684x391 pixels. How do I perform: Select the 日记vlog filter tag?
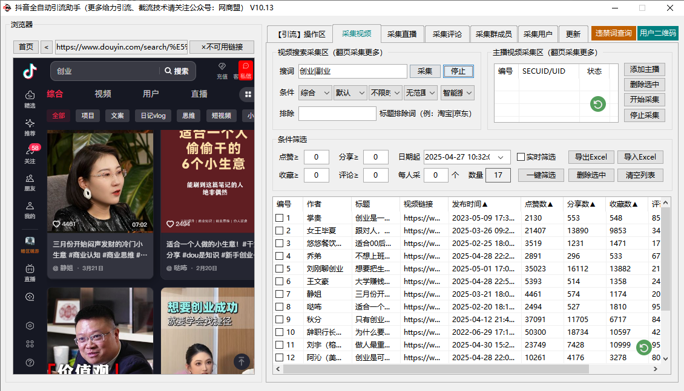click(153, 115)
